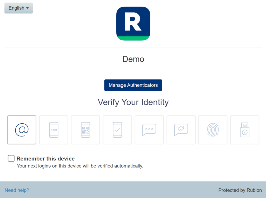Screen dimensions: 266x198
Task: Click the 'Verify Your Identity' heading
Action: [x=133, y=102]
